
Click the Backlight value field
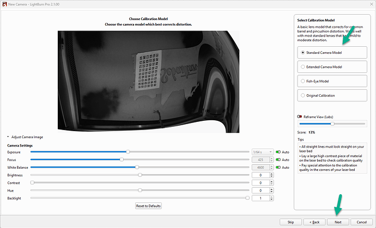pyautogui.click(x=260, y=198)
